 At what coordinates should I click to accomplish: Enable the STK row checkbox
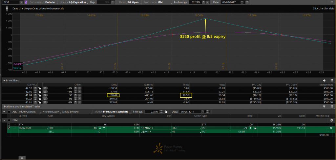coord(9,124)
